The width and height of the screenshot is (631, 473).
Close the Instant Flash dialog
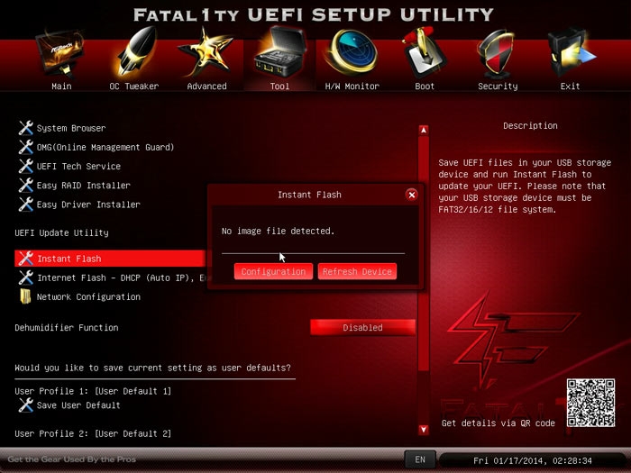click(411, 196)
